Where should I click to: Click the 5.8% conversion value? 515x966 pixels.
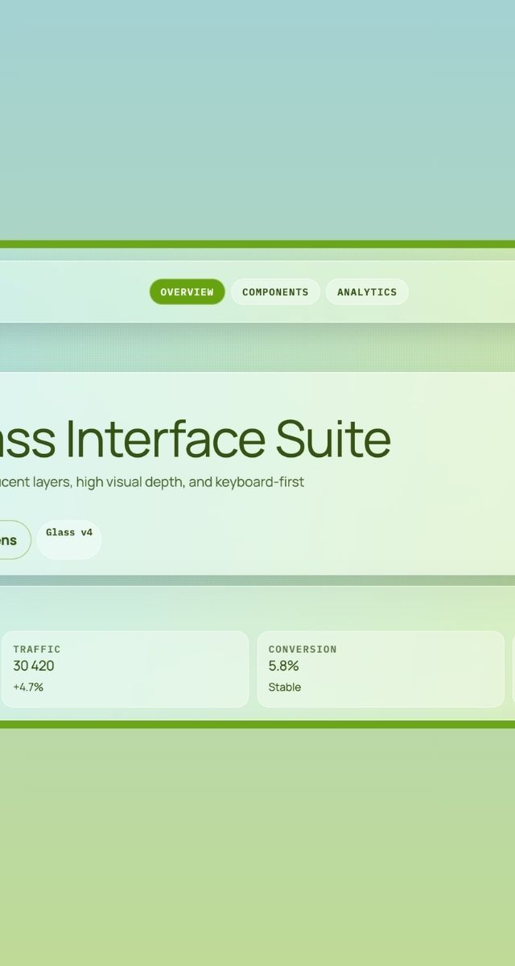tap(283, 666)
